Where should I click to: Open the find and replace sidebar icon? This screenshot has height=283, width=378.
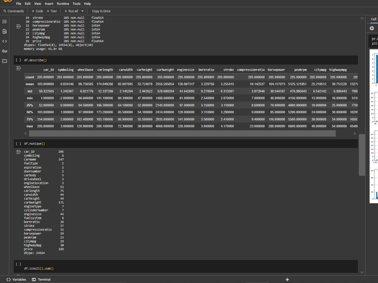point(5,32)
